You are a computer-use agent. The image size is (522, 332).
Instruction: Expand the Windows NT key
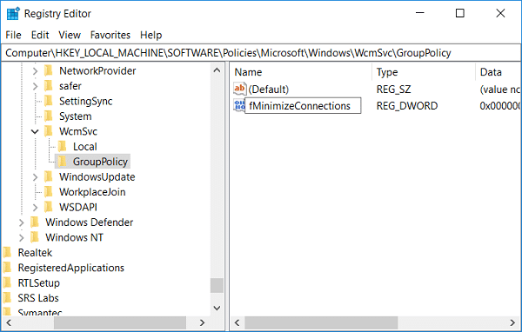point(21,237)
